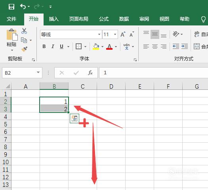
Task: Click the Redo arrow icon
Action: click(x=37, y=6)
